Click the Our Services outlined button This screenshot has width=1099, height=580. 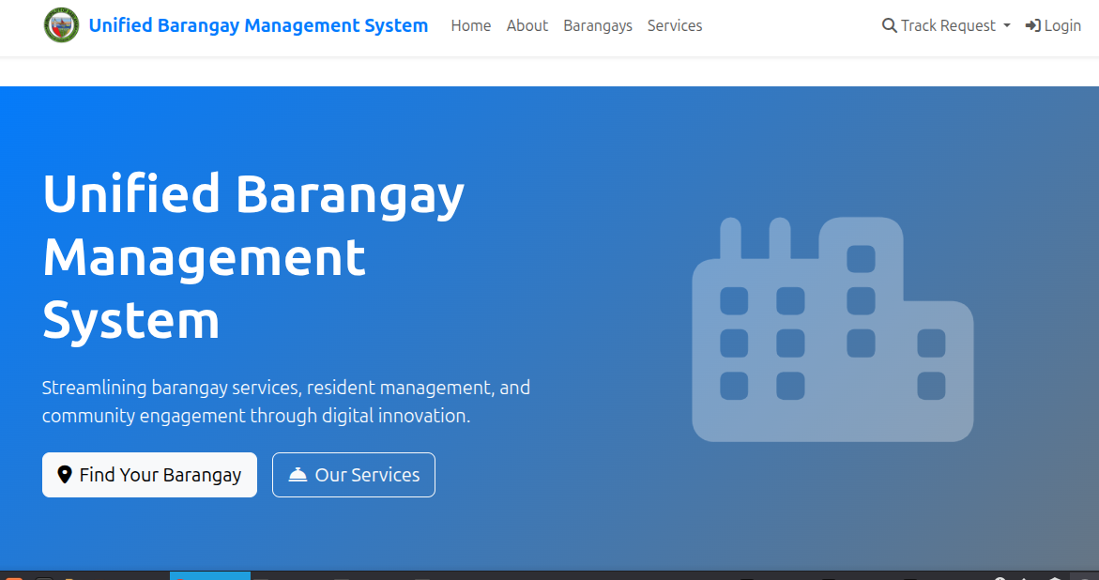353,475
